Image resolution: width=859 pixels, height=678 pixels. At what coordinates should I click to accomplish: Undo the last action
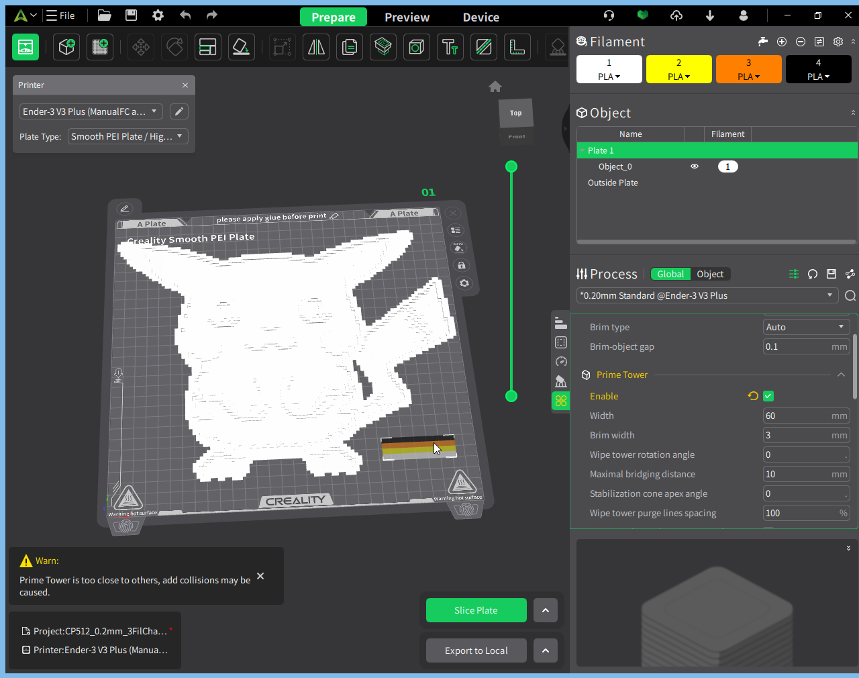(x=185, y=15)
